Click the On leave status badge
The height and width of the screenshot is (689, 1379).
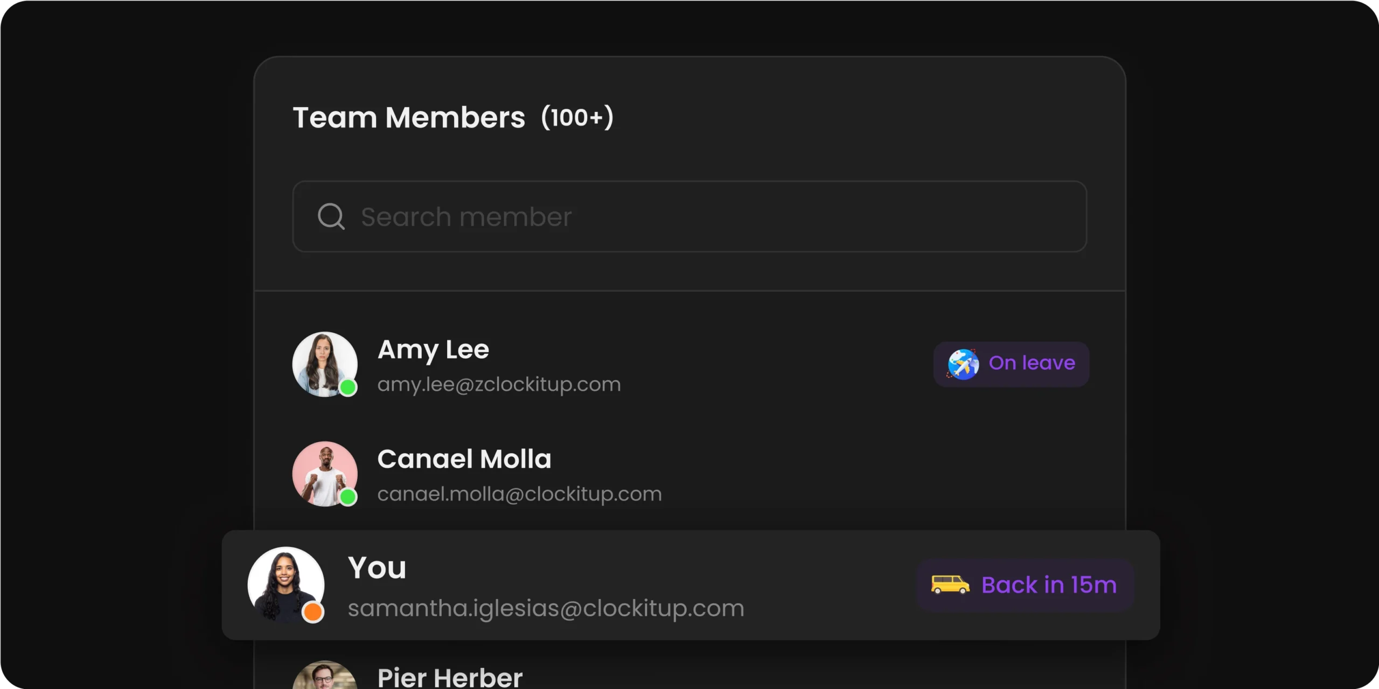click(1011, 364)
